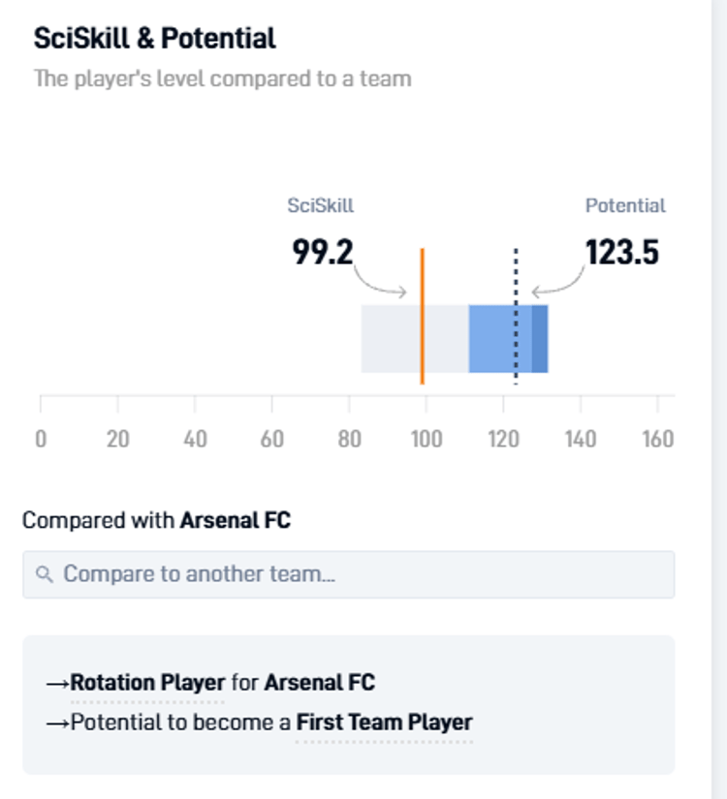
Task: Click the arrow before Potential to become
Action: [x=57, y=723]
